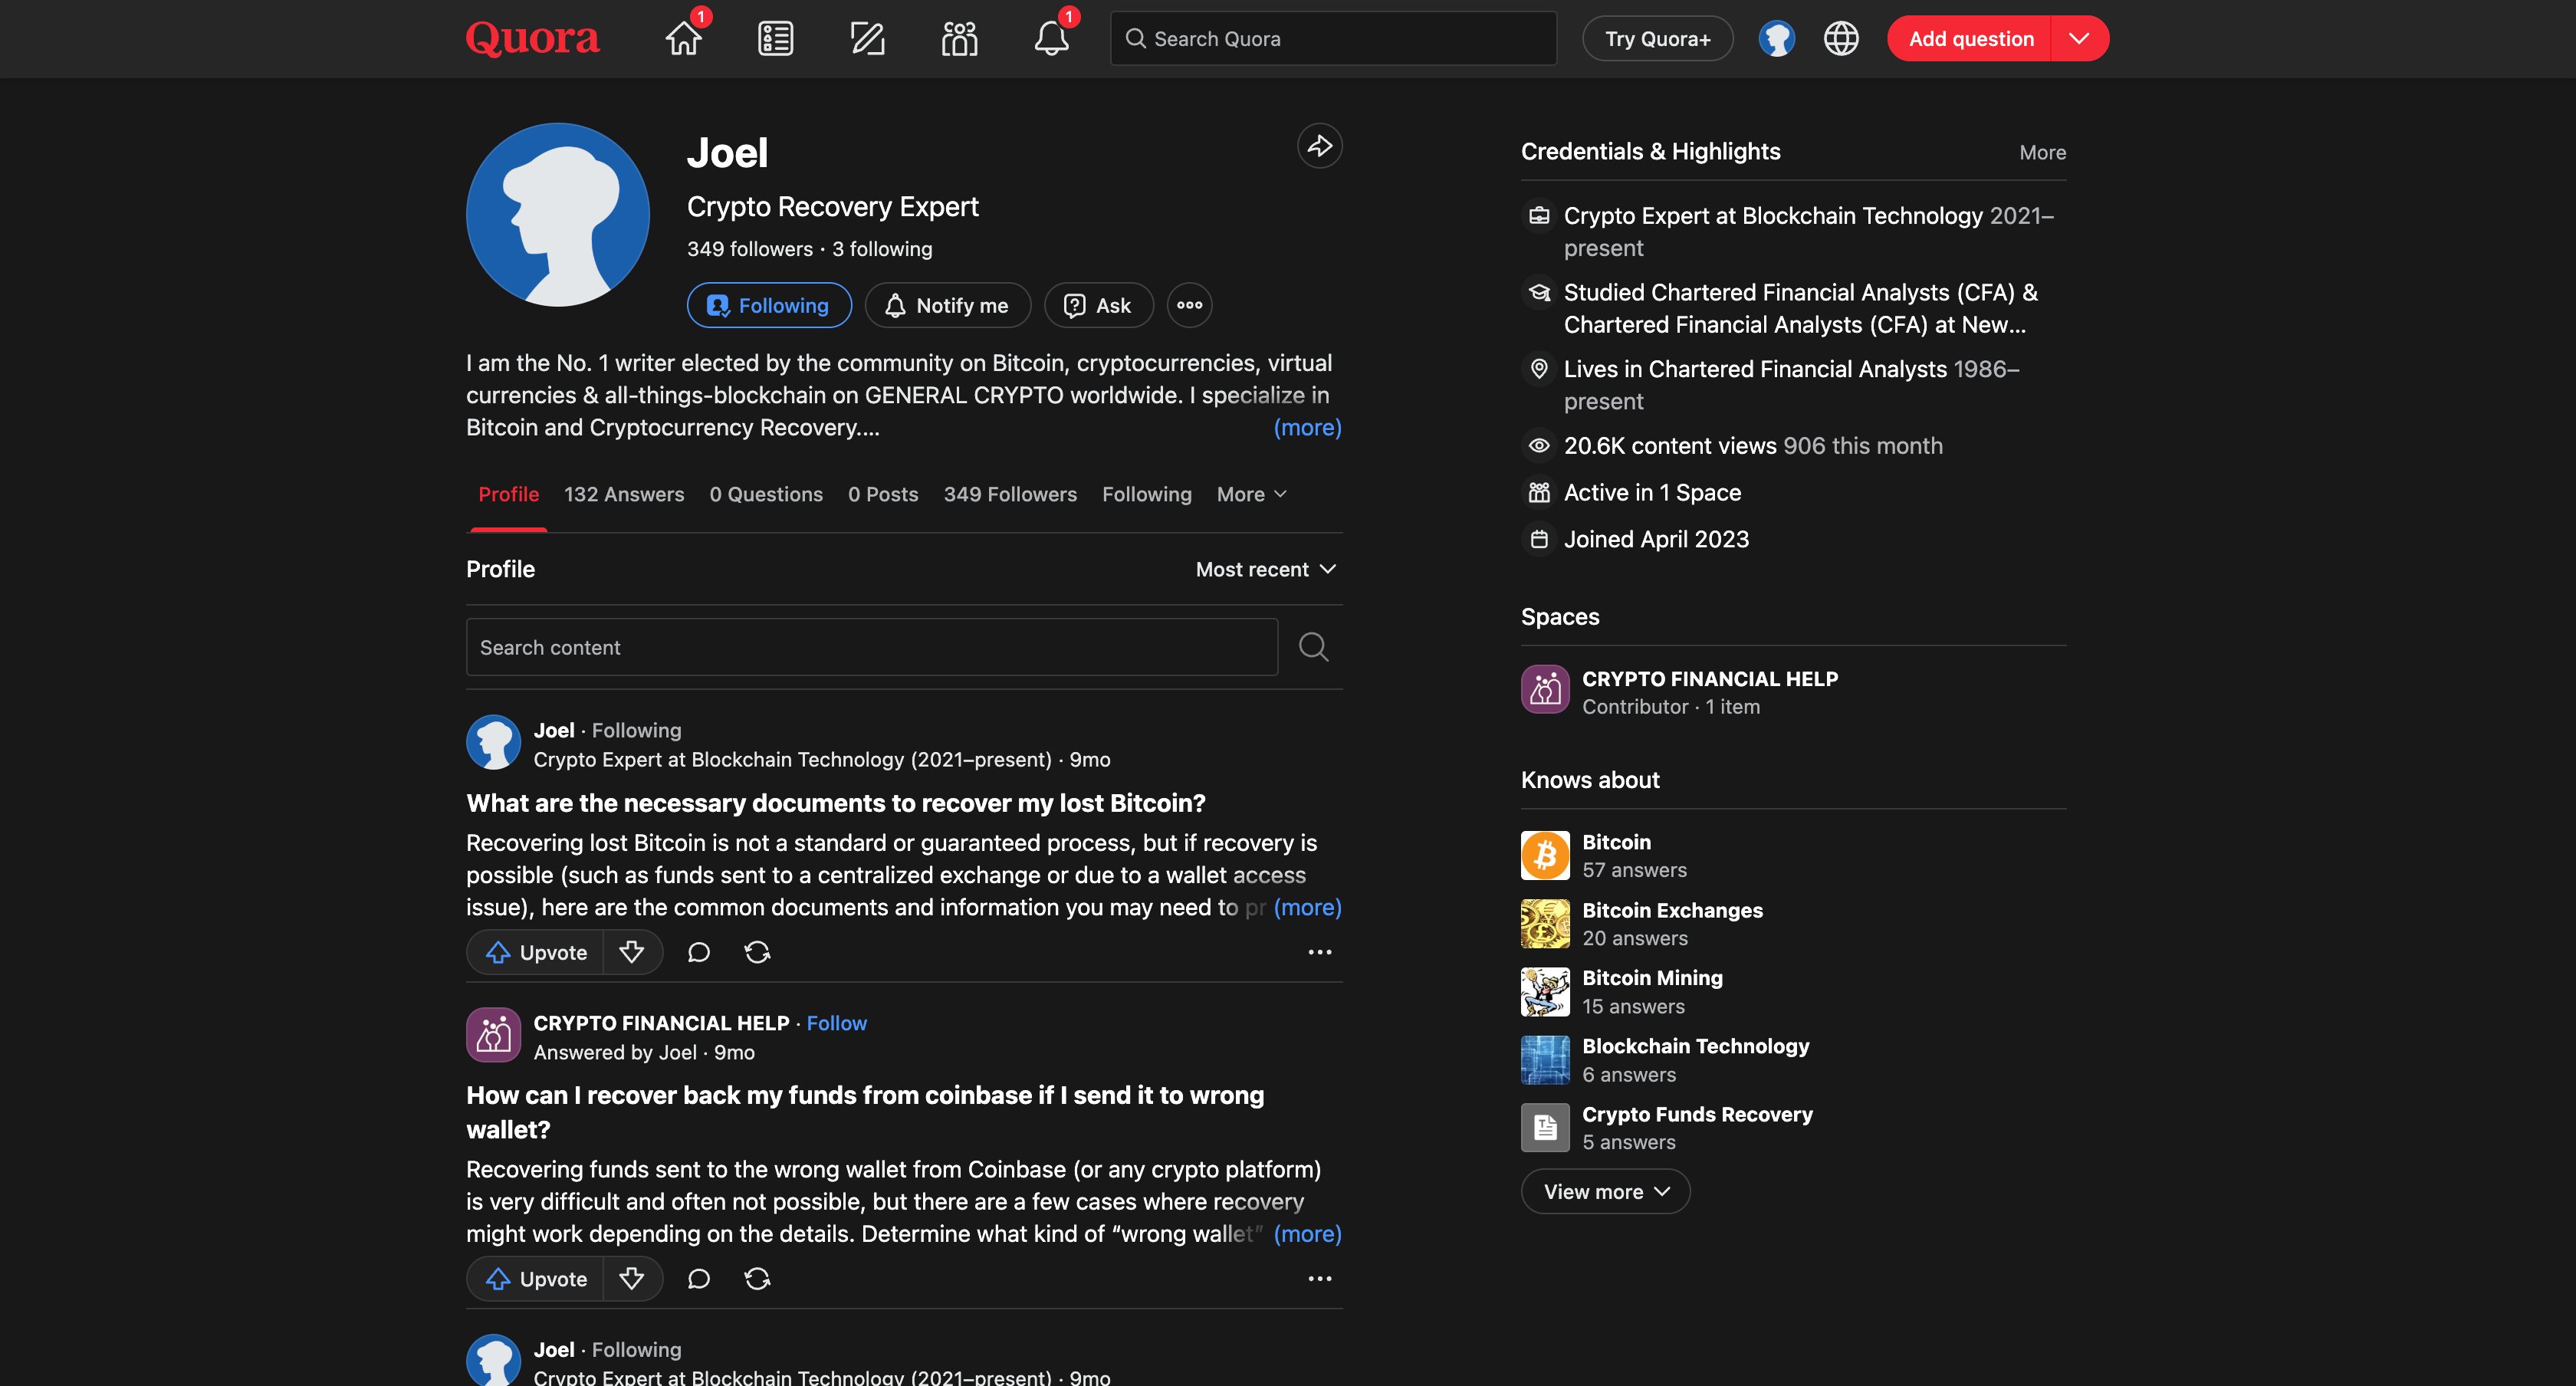The width and height of the screenshot is (2576, 1386).
Task: Open the profile three-dots more options
Action: click(x=1189, y=305)
